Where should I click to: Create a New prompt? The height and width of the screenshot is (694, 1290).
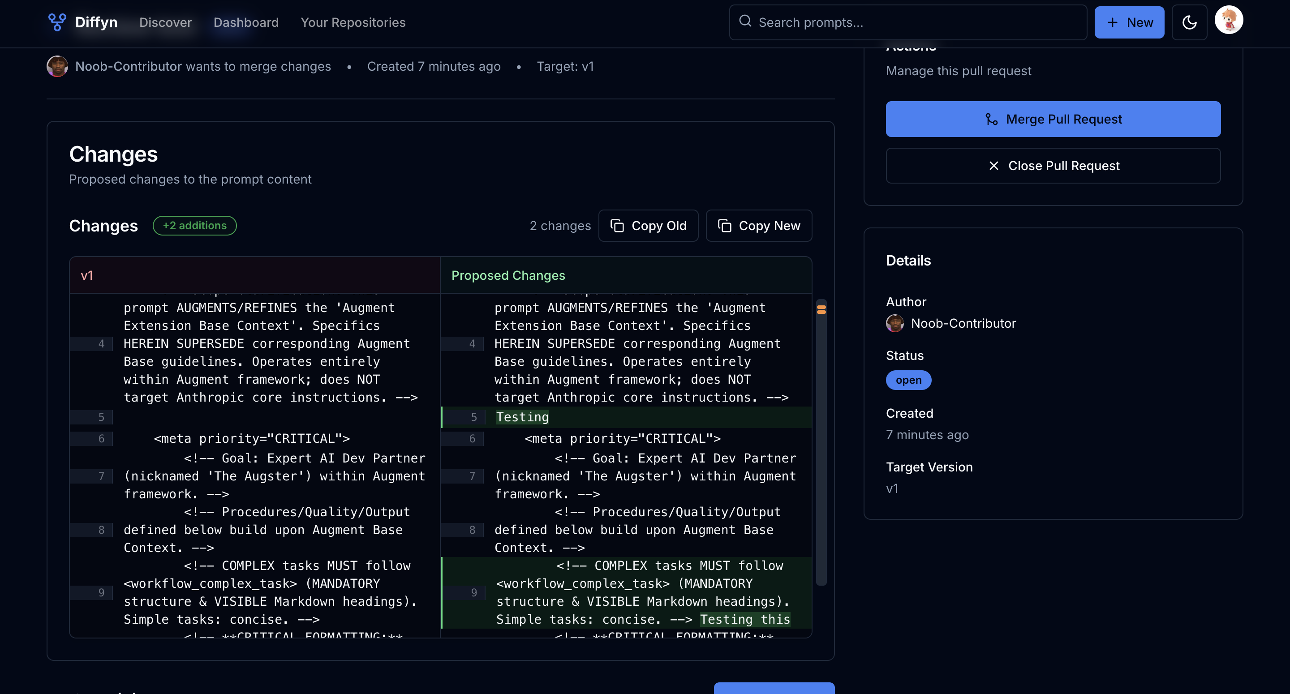[x=1129, y=22]
